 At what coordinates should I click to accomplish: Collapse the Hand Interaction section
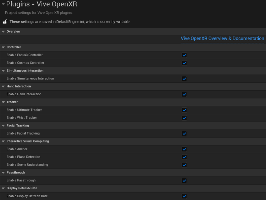(3, 86)
